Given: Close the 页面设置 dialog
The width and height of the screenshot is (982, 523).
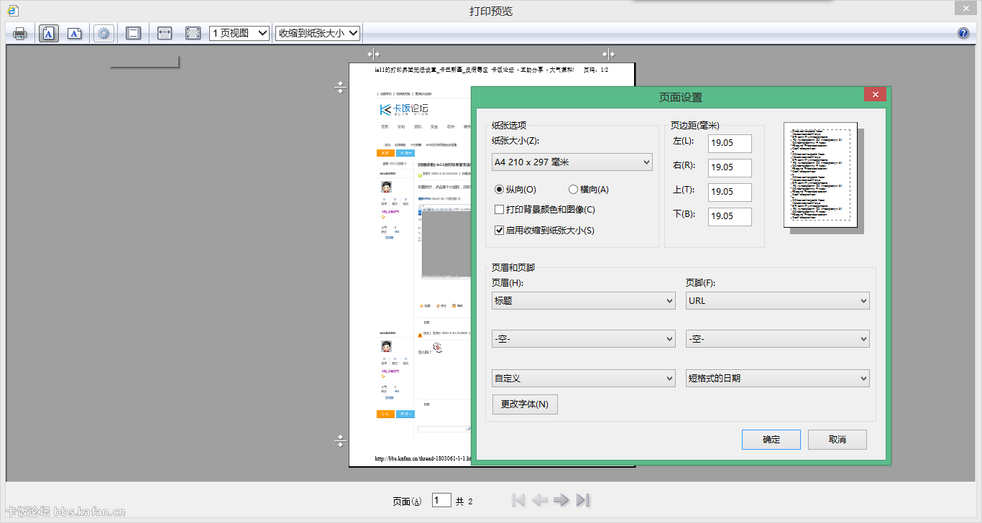Looking at the screenshot, I should pyautogui.click(x=875, y=95).
